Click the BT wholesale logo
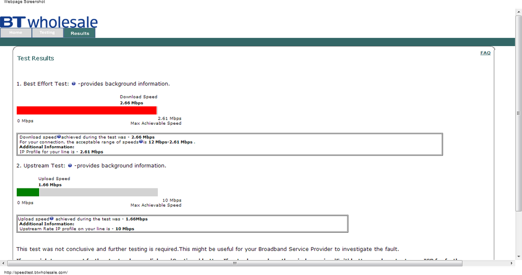The width and height of the screenshot is (522, 275). pyautogui.click(x=49, y=22)
